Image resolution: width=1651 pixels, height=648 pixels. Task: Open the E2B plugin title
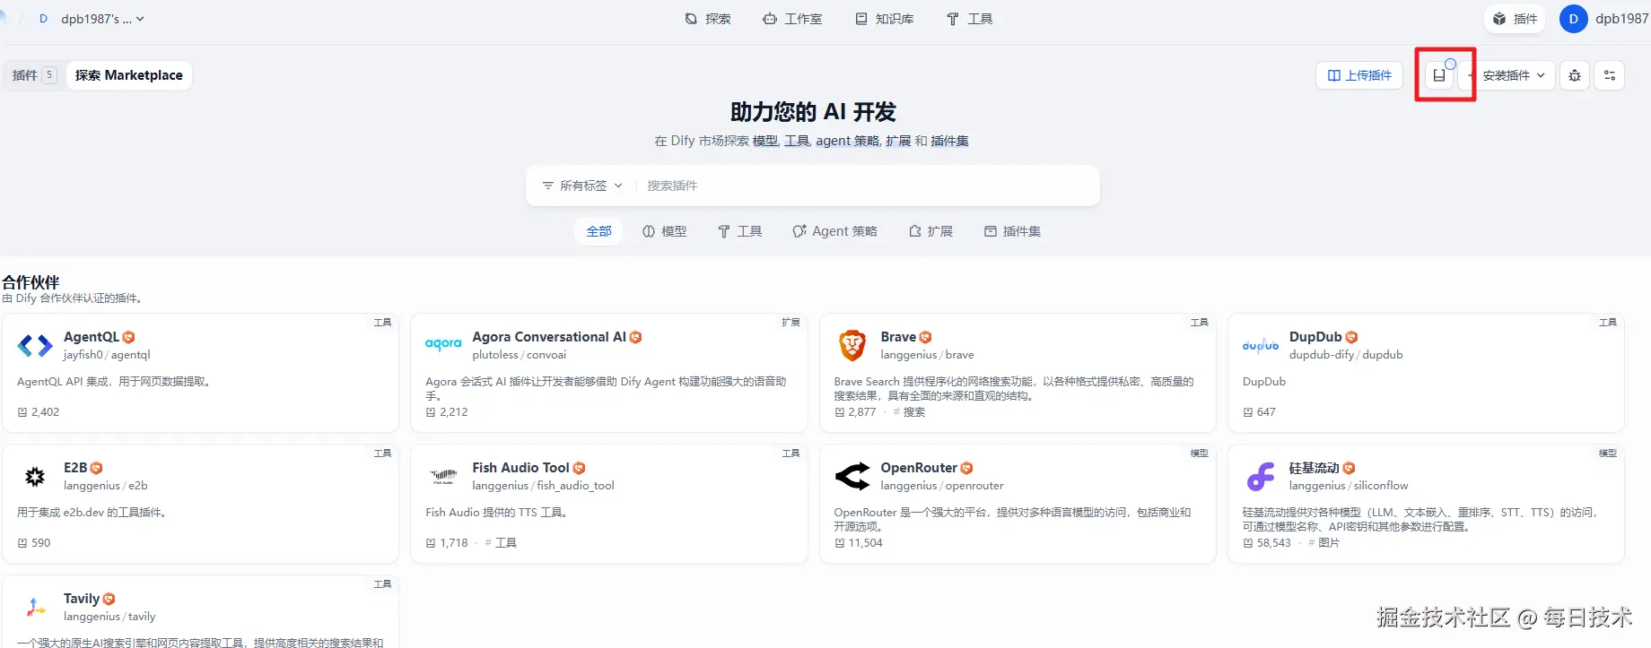coord(75,468)
